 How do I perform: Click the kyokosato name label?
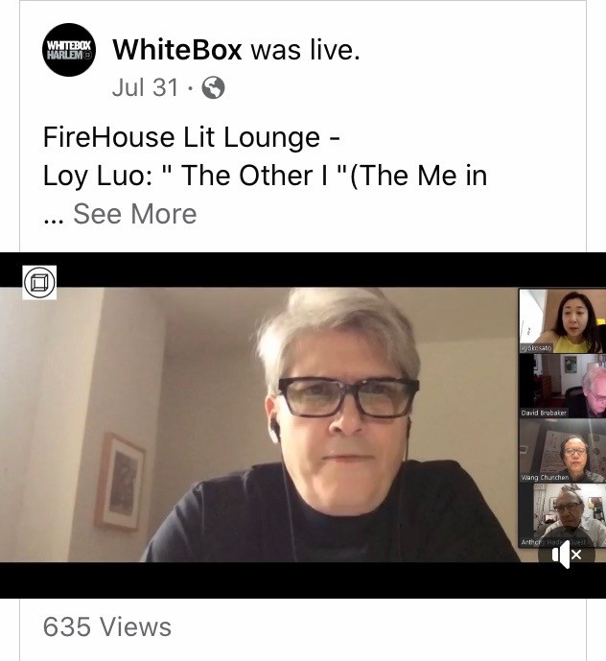(x=536, y=348)
